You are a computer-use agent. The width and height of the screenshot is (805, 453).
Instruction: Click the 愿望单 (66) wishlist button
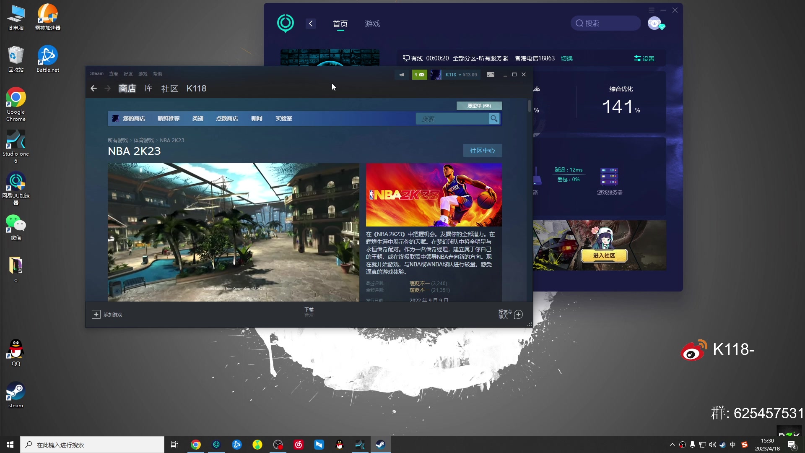coord(479,106)
